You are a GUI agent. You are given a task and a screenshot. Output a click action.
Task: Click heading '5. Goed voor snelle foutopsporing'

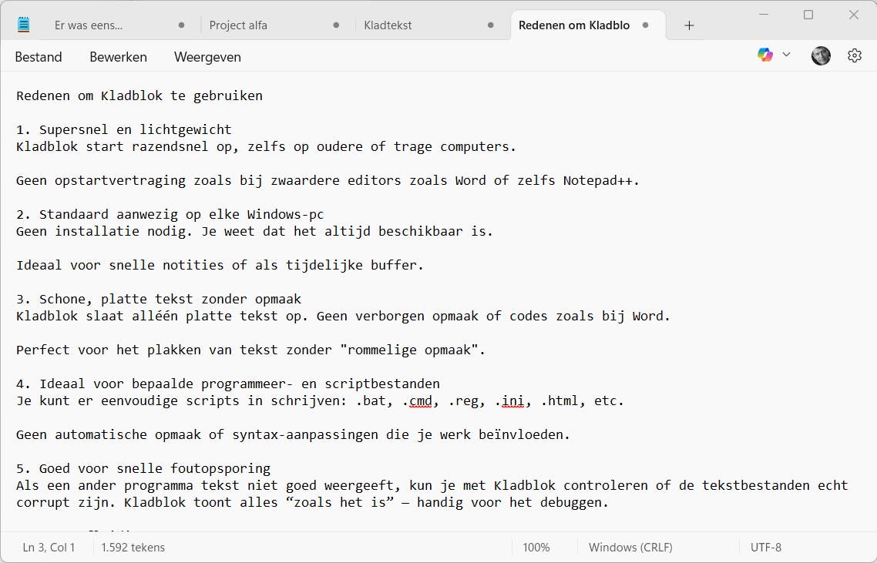coord(143,468)
